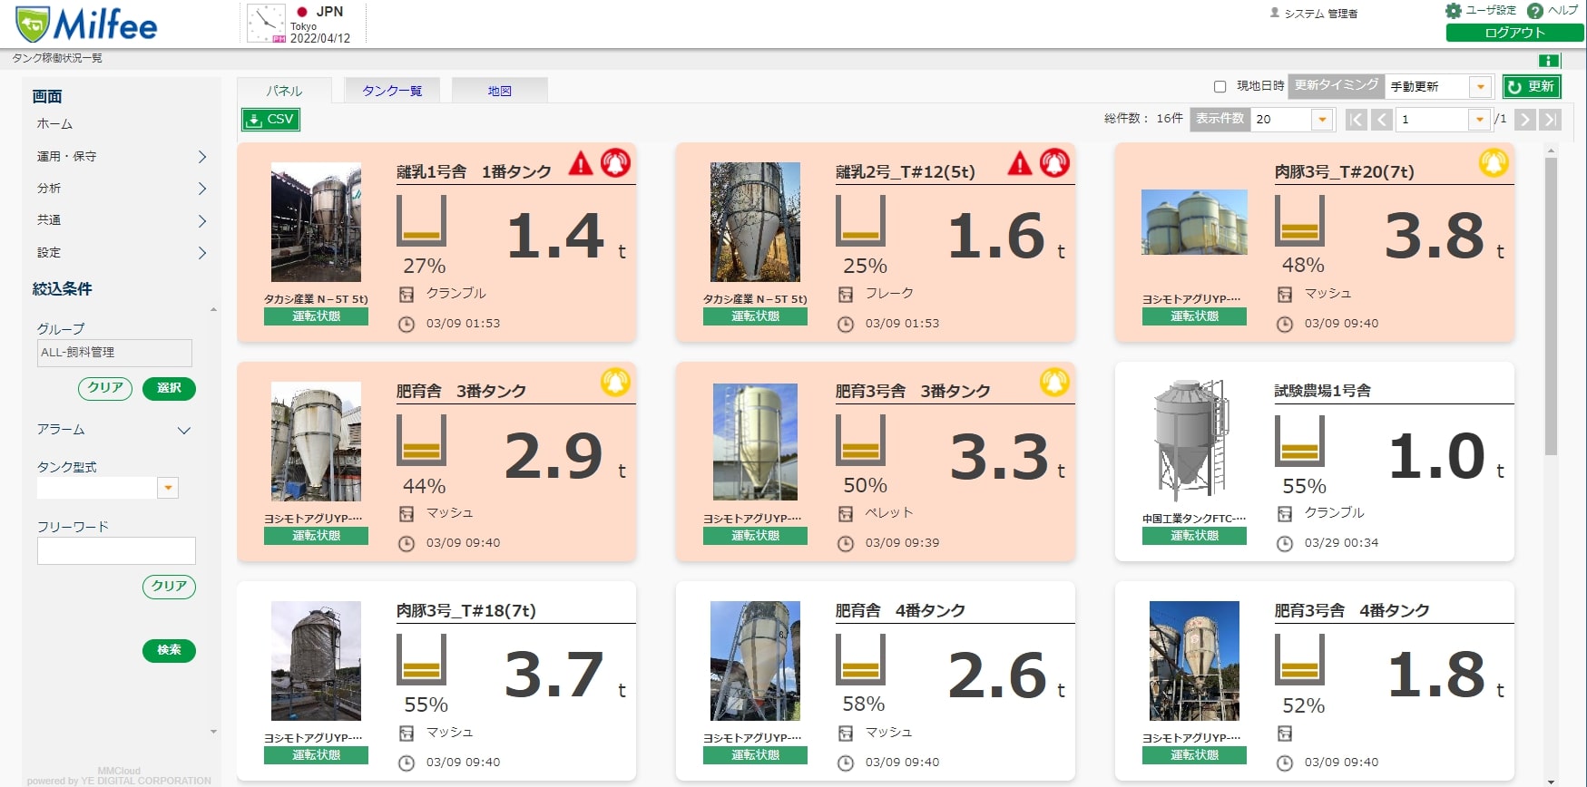Go to last page arrow
1587x787 pixels.
pyautogui.click(x=1551, y=120)
